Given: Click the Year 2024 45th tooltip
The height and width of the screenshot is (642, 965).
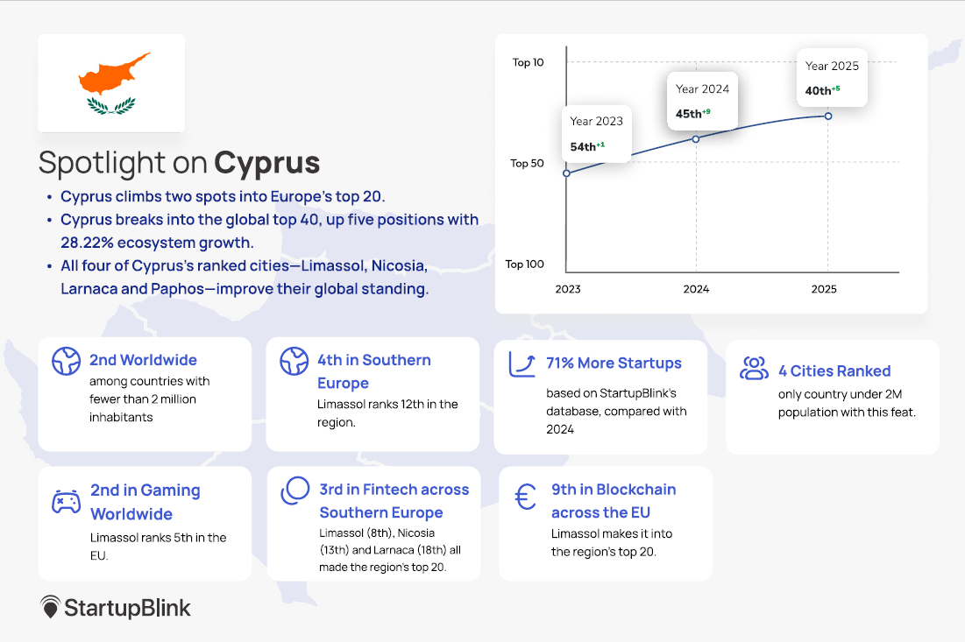Looking at the screenshot, I should 702,101.
